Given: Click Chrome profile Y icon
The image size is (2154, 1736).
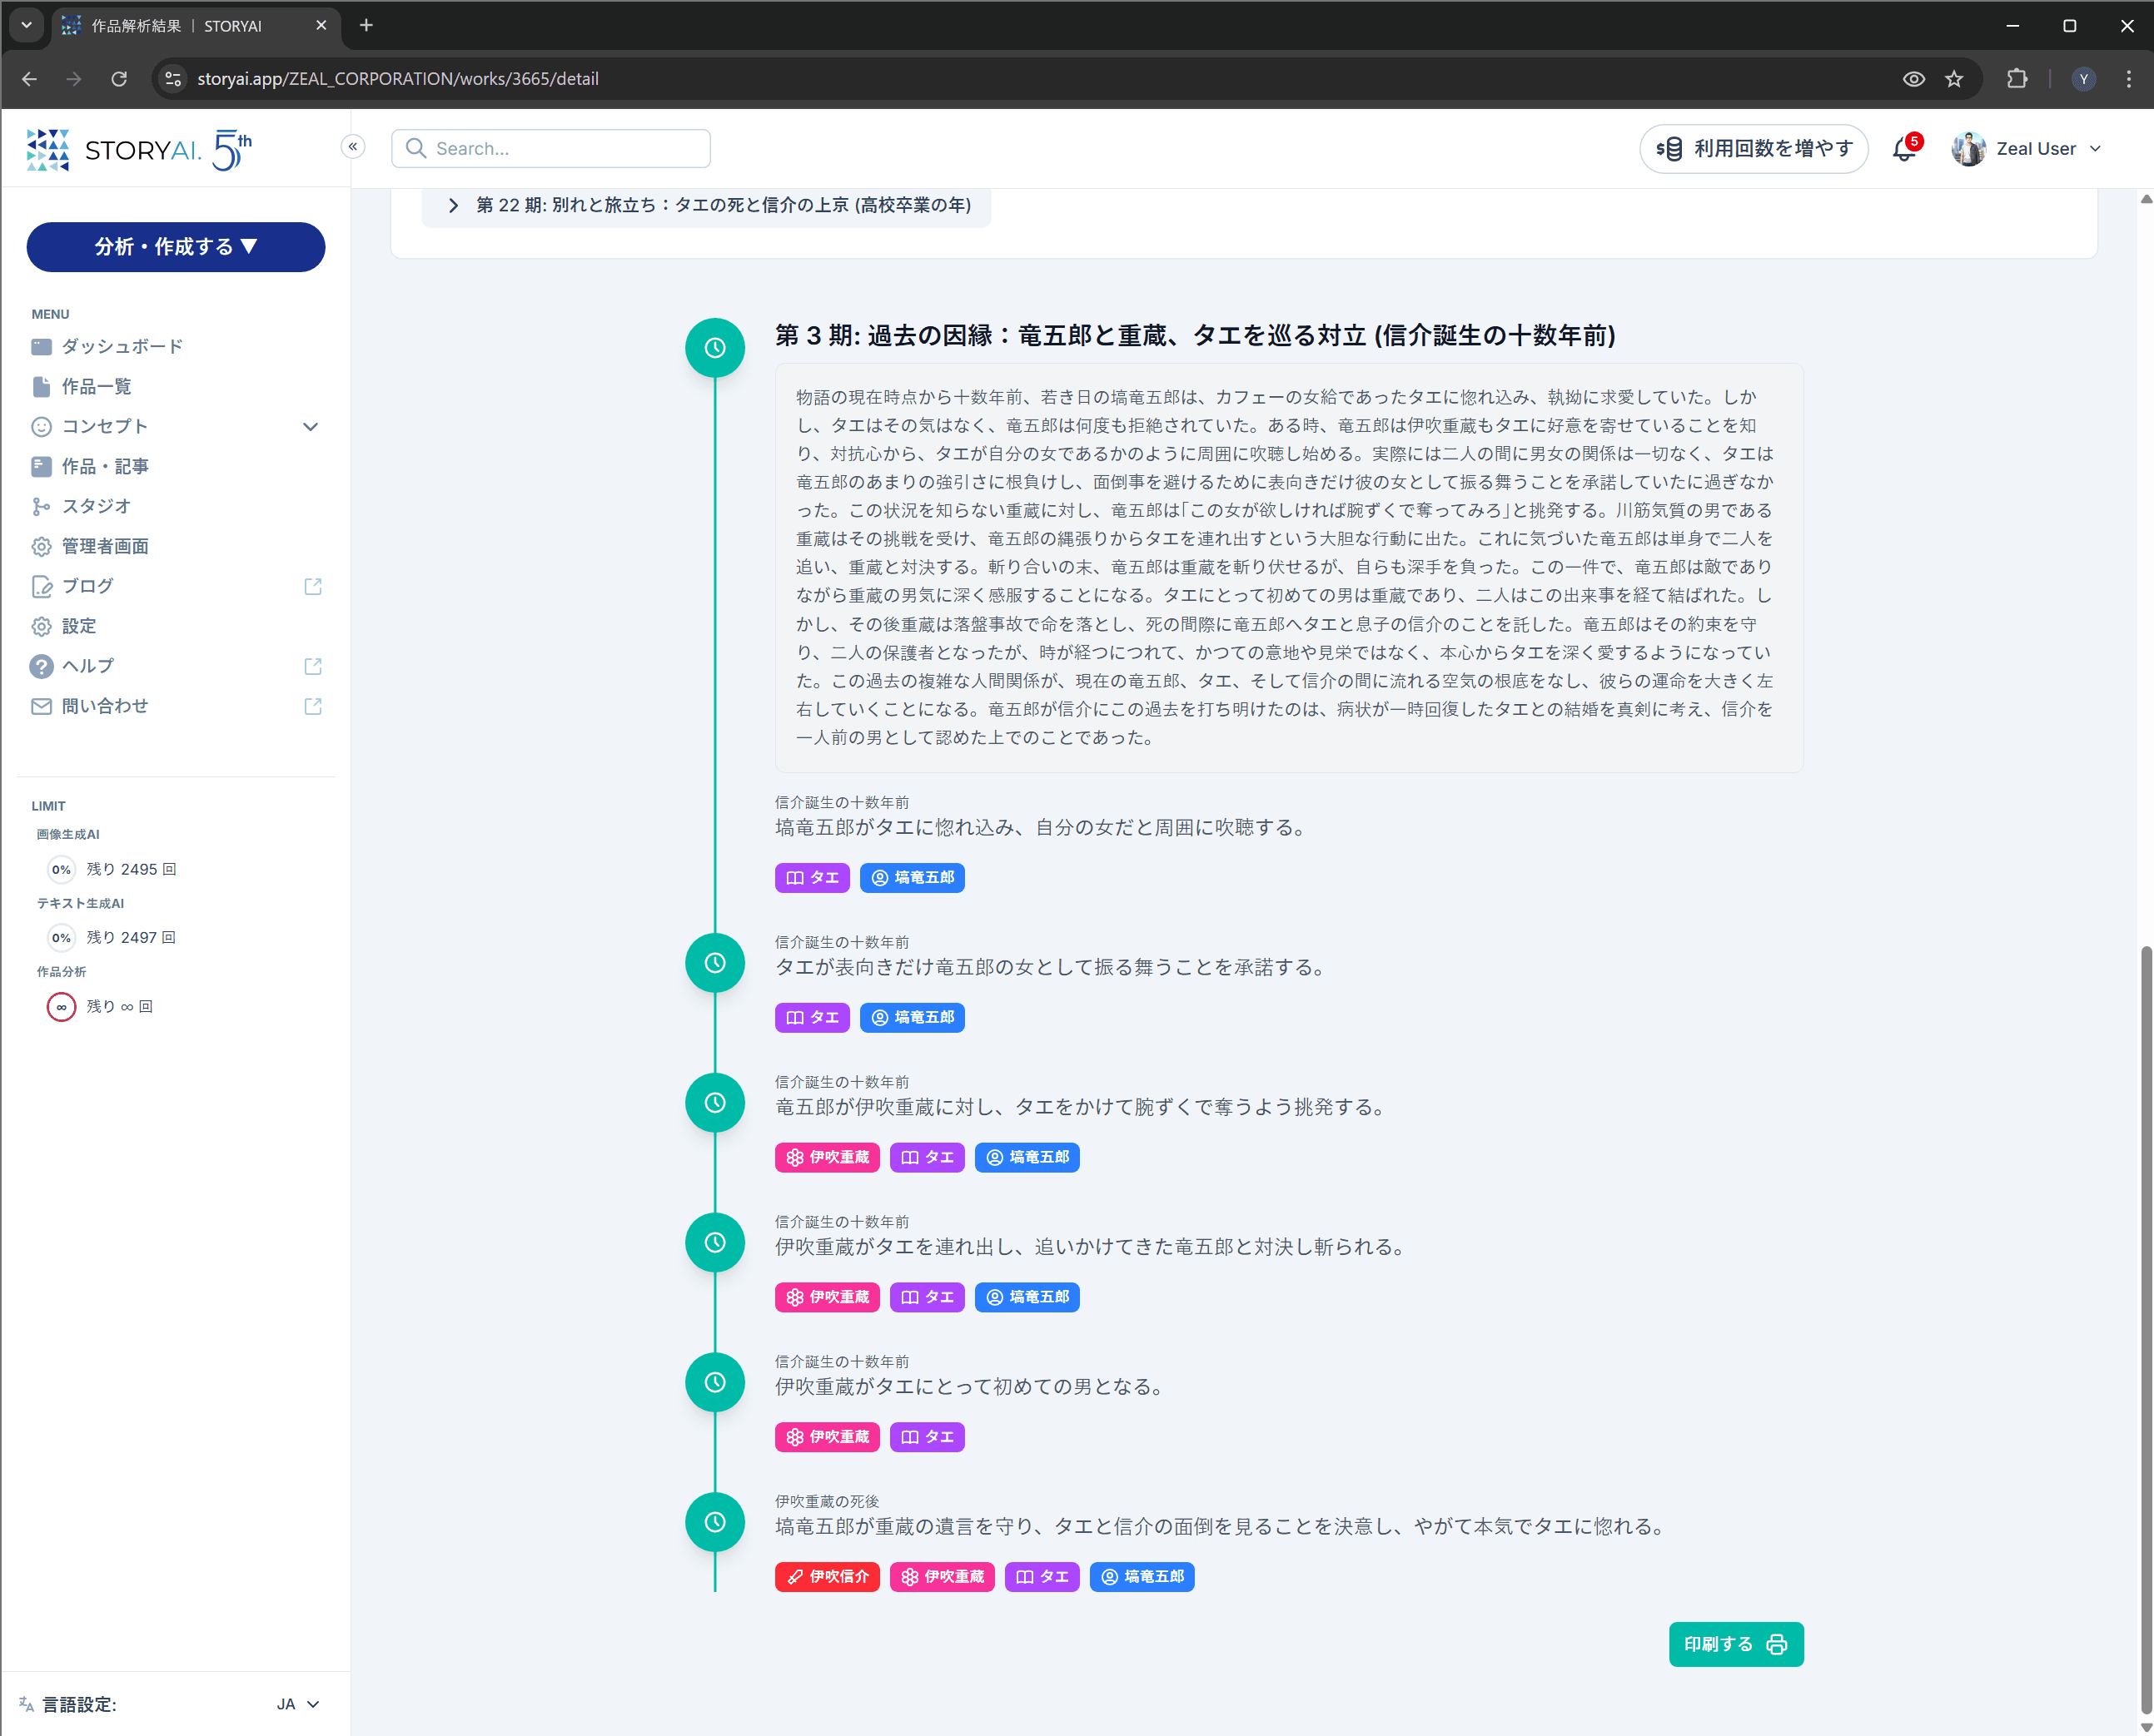Looking at the screenshot, I should pos(2084,79).
